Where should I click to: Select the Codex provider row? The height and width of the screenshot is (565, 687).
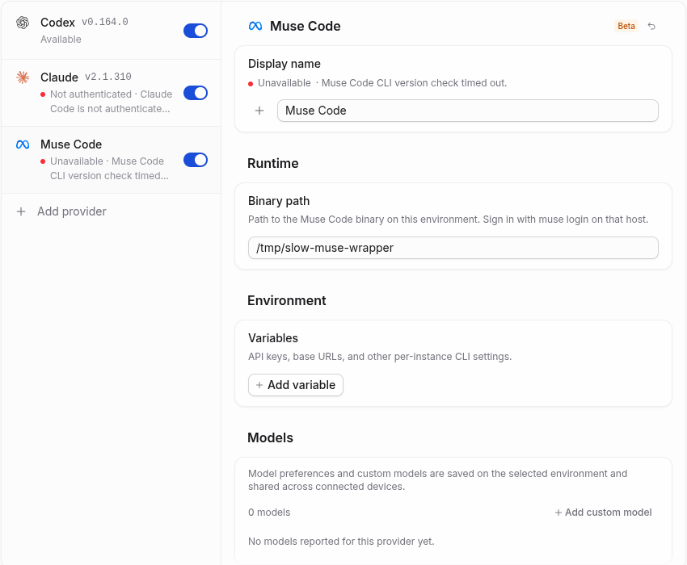point(112,31)
